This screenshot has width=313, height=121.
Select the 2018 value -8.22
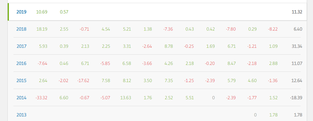pyautogui.click(x=273, y=29)
